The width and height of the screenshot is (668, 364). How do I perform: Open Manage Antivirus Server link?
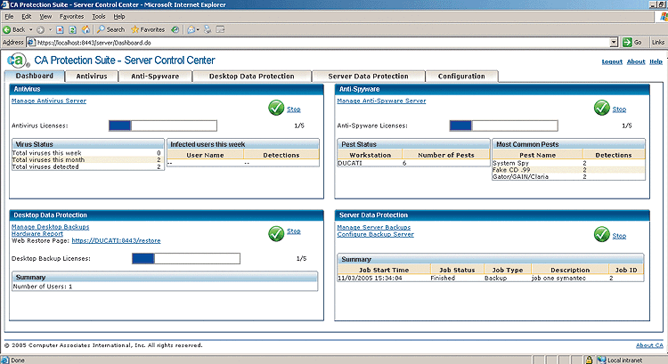click(49, 101)
